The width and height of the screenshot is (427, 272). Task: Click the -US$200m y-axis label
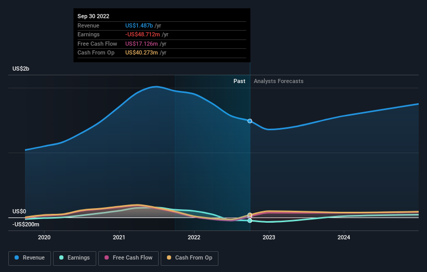tap(25, 224)
